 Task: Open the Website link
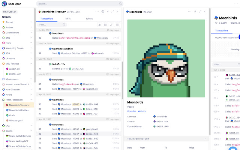click(142, 111)
